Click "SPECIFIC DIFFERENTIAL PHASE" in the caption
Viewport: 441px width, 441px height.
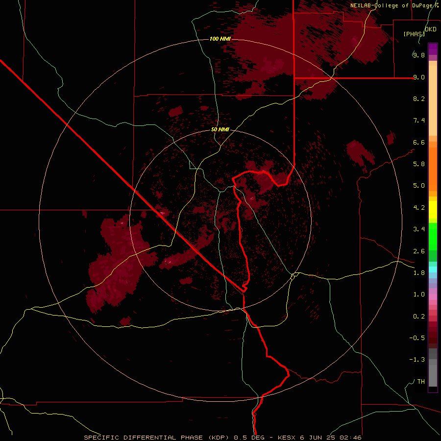(143, 438)
